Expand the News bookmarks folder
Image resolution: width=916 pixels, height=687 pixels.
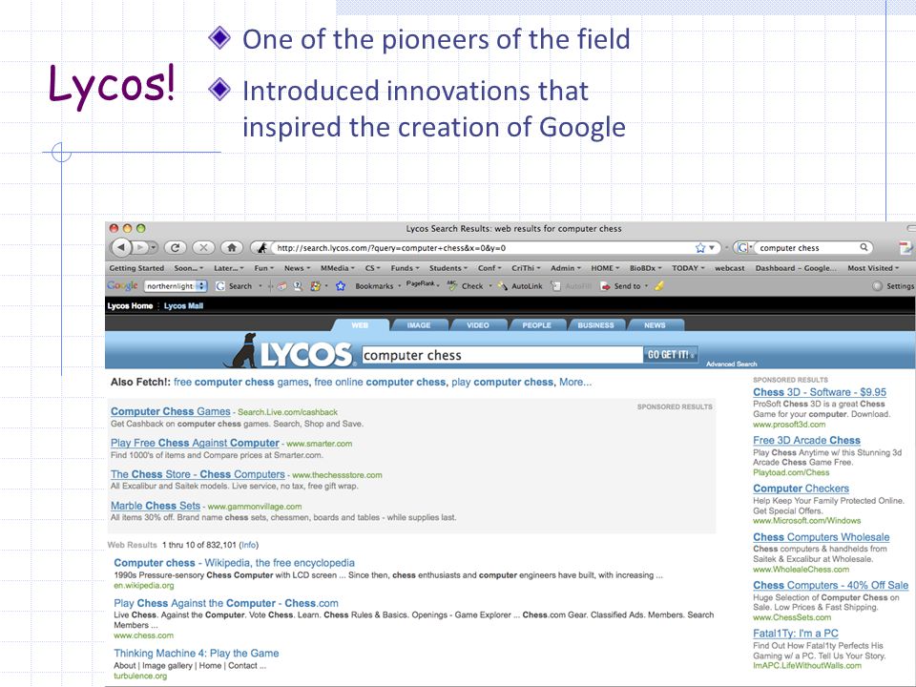pos(297,268)
